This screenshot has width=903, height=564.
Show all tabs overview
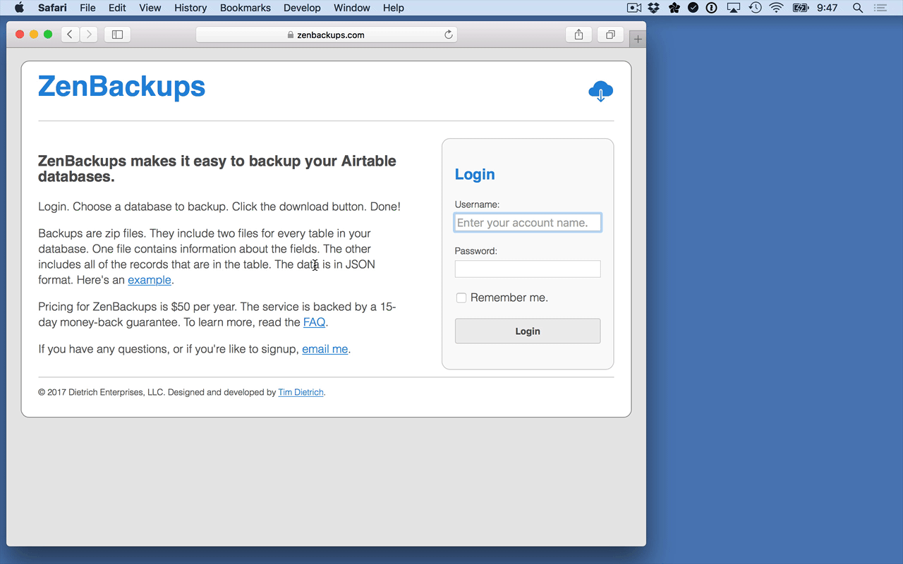pos(610,35)
